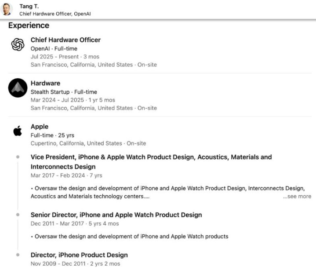The height and width of the screenshot is (270, 316).
Task: Open the OpenAI company logo
Action: tap(18, 44)
